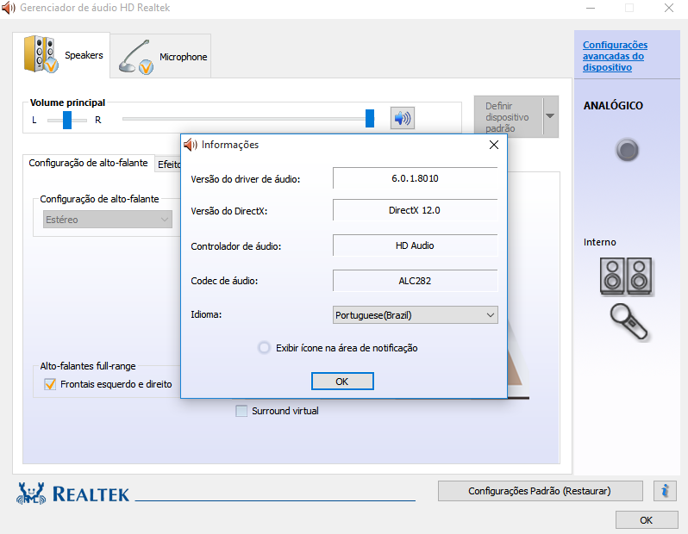688x534 pixels.
Task: Enable Surround virtual checkbox
Action: pyautogui.click(x=241, y=411)
